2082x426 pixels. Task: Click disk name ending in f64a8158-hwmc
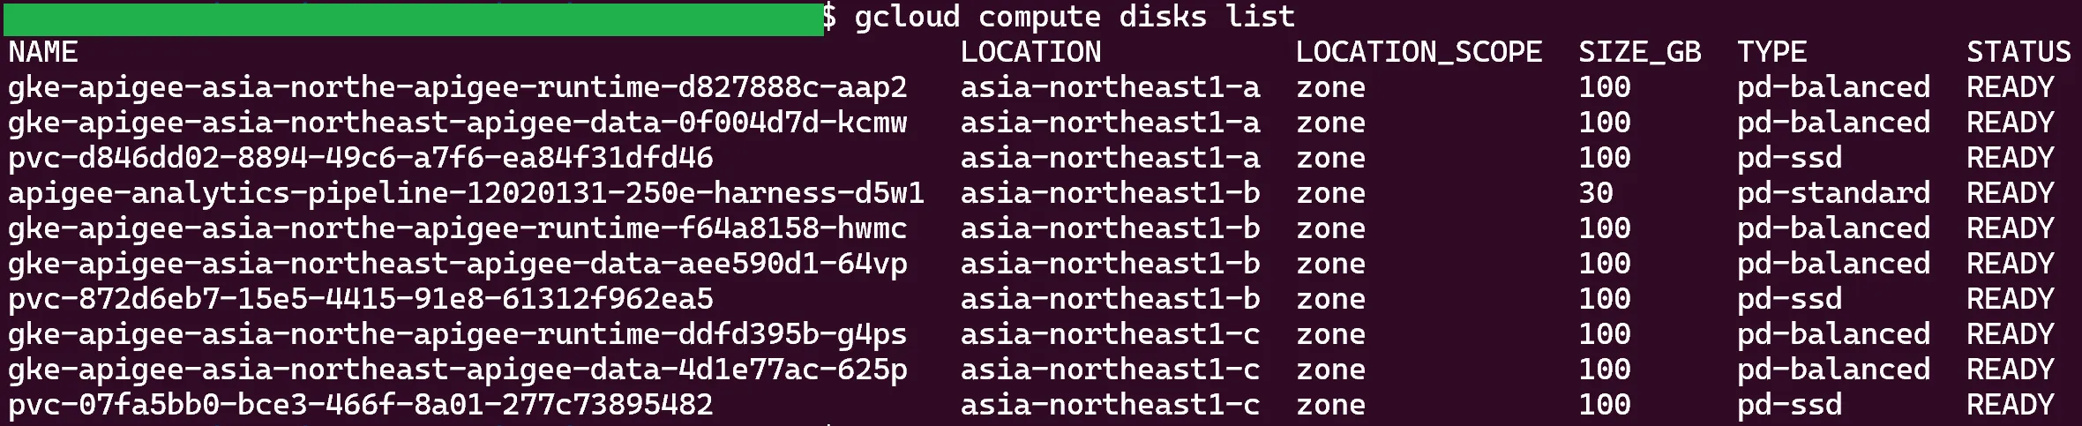457,228
